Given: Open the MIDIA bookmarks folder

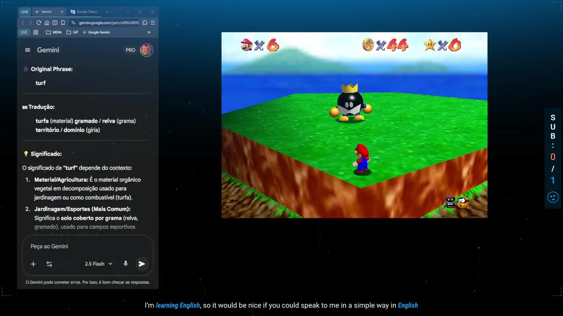Looking at the screenshot, I should (x=54, y=32).
